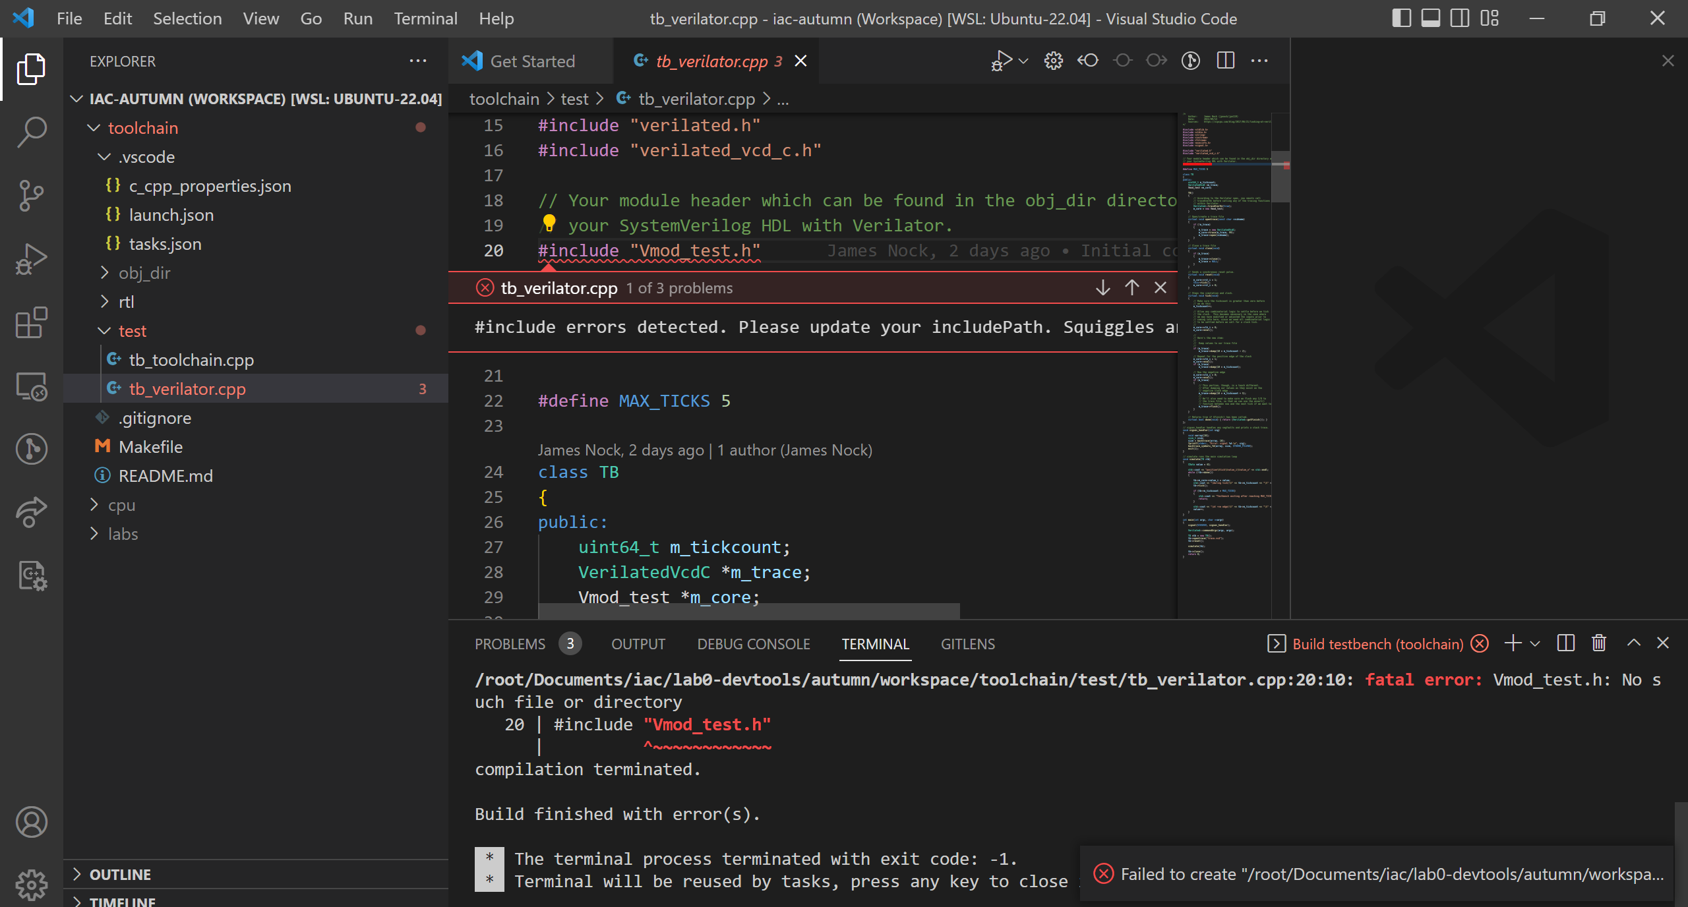Kill the terminal using the trash icon
This screenshot has width=1688, height=907.
coord(1598,643)
